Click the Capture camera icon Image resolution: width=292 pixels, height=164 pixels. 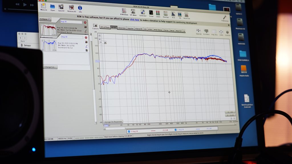point(95,26)
